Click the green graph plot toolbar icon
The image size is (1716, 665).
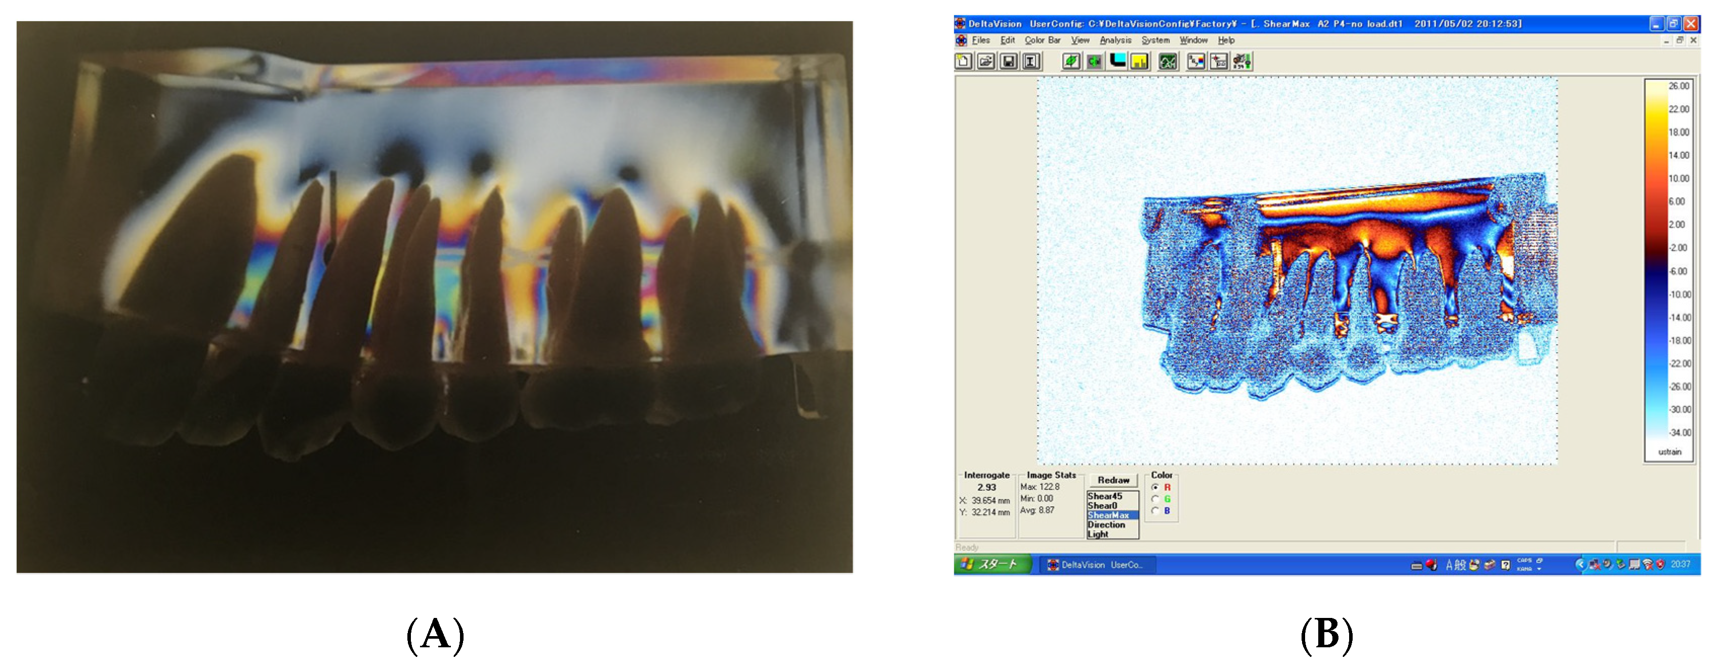pos(1168,62)
